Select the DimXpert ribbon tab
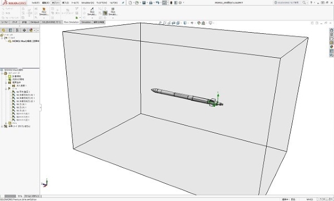The height and width of the screenshot is (201, 334). tap(35, 22)
